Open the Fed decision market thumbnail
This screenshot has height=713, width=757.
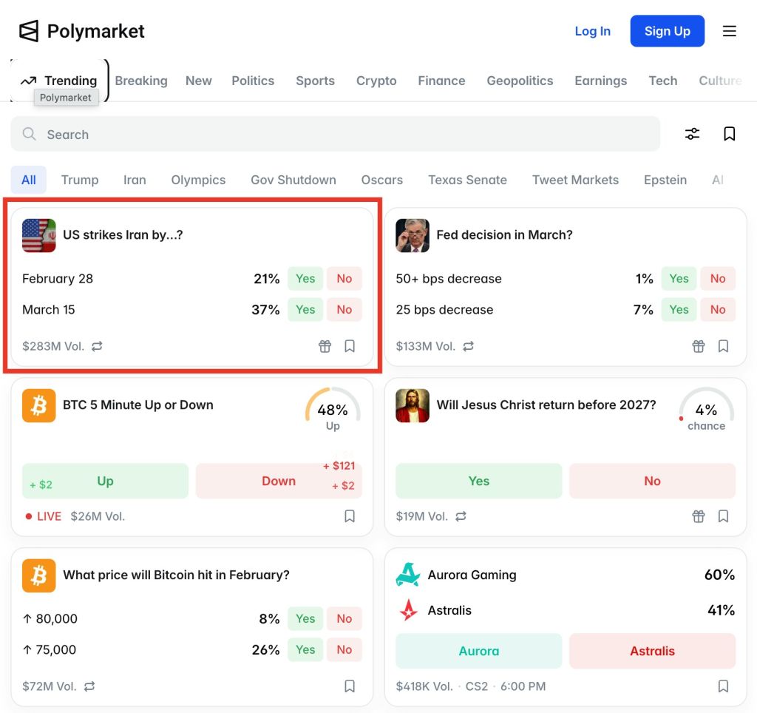tap(413, 235)
